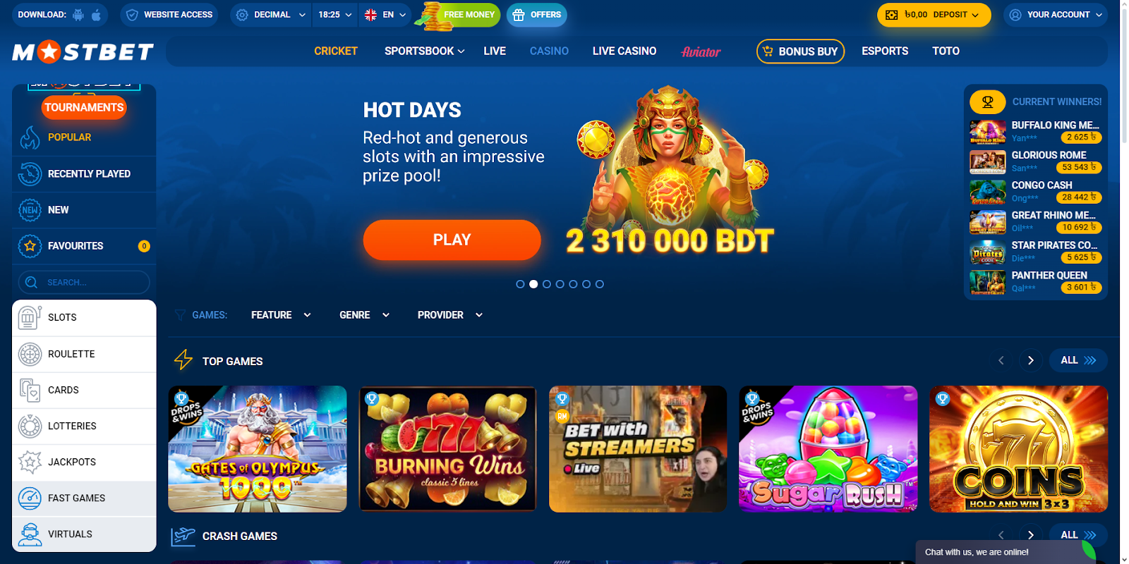The height and width of the screenshot is (564, 1129).
Task: Expand the Provider filter dropdown
Action: click(x=450, y=315)
